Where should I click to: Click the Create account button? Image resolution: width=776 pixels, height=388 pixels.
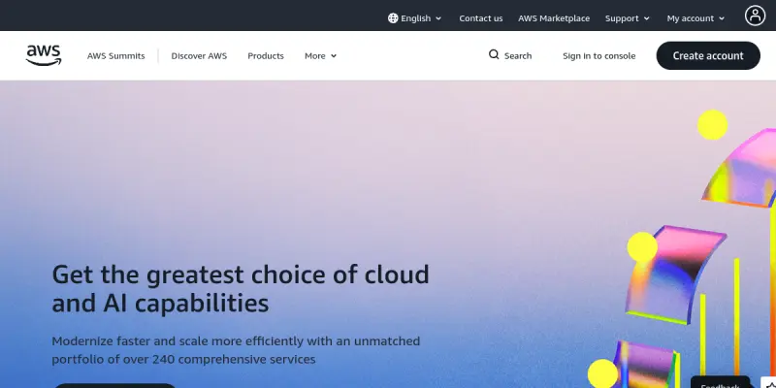tap(708, 55)
